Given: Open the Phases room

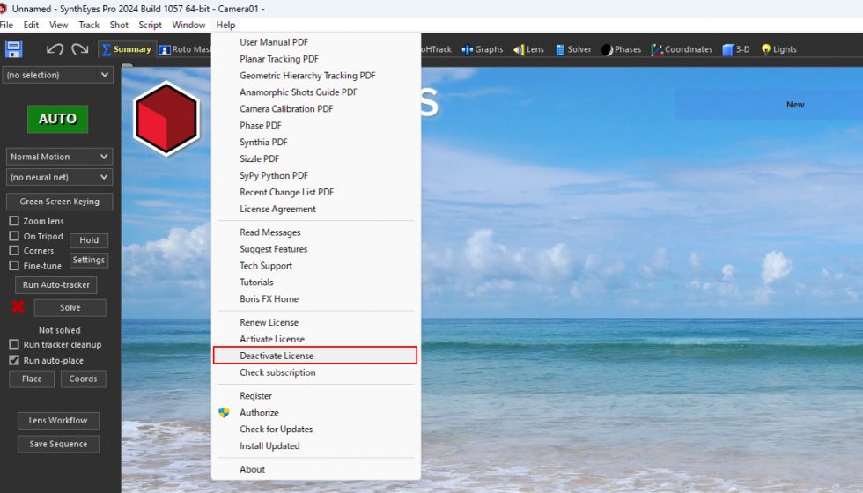Looking at the screenshot, I should click(x=622, y=49).
